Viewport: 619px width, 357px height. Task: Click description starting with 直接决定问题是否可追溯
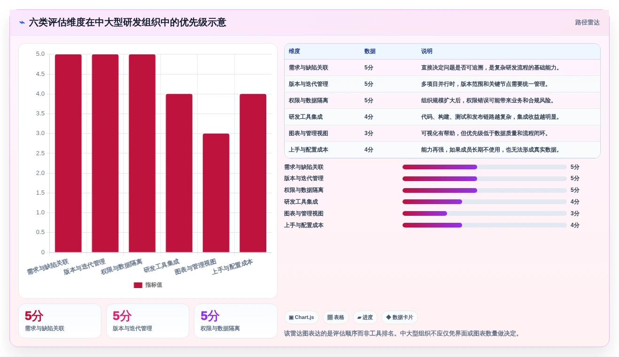[491, 68]
